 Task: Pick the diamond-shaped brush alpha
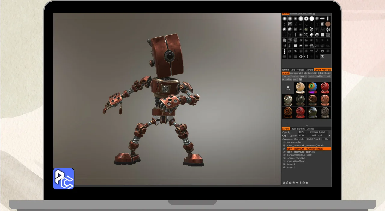pyautogui.click(x=311, y=35)
